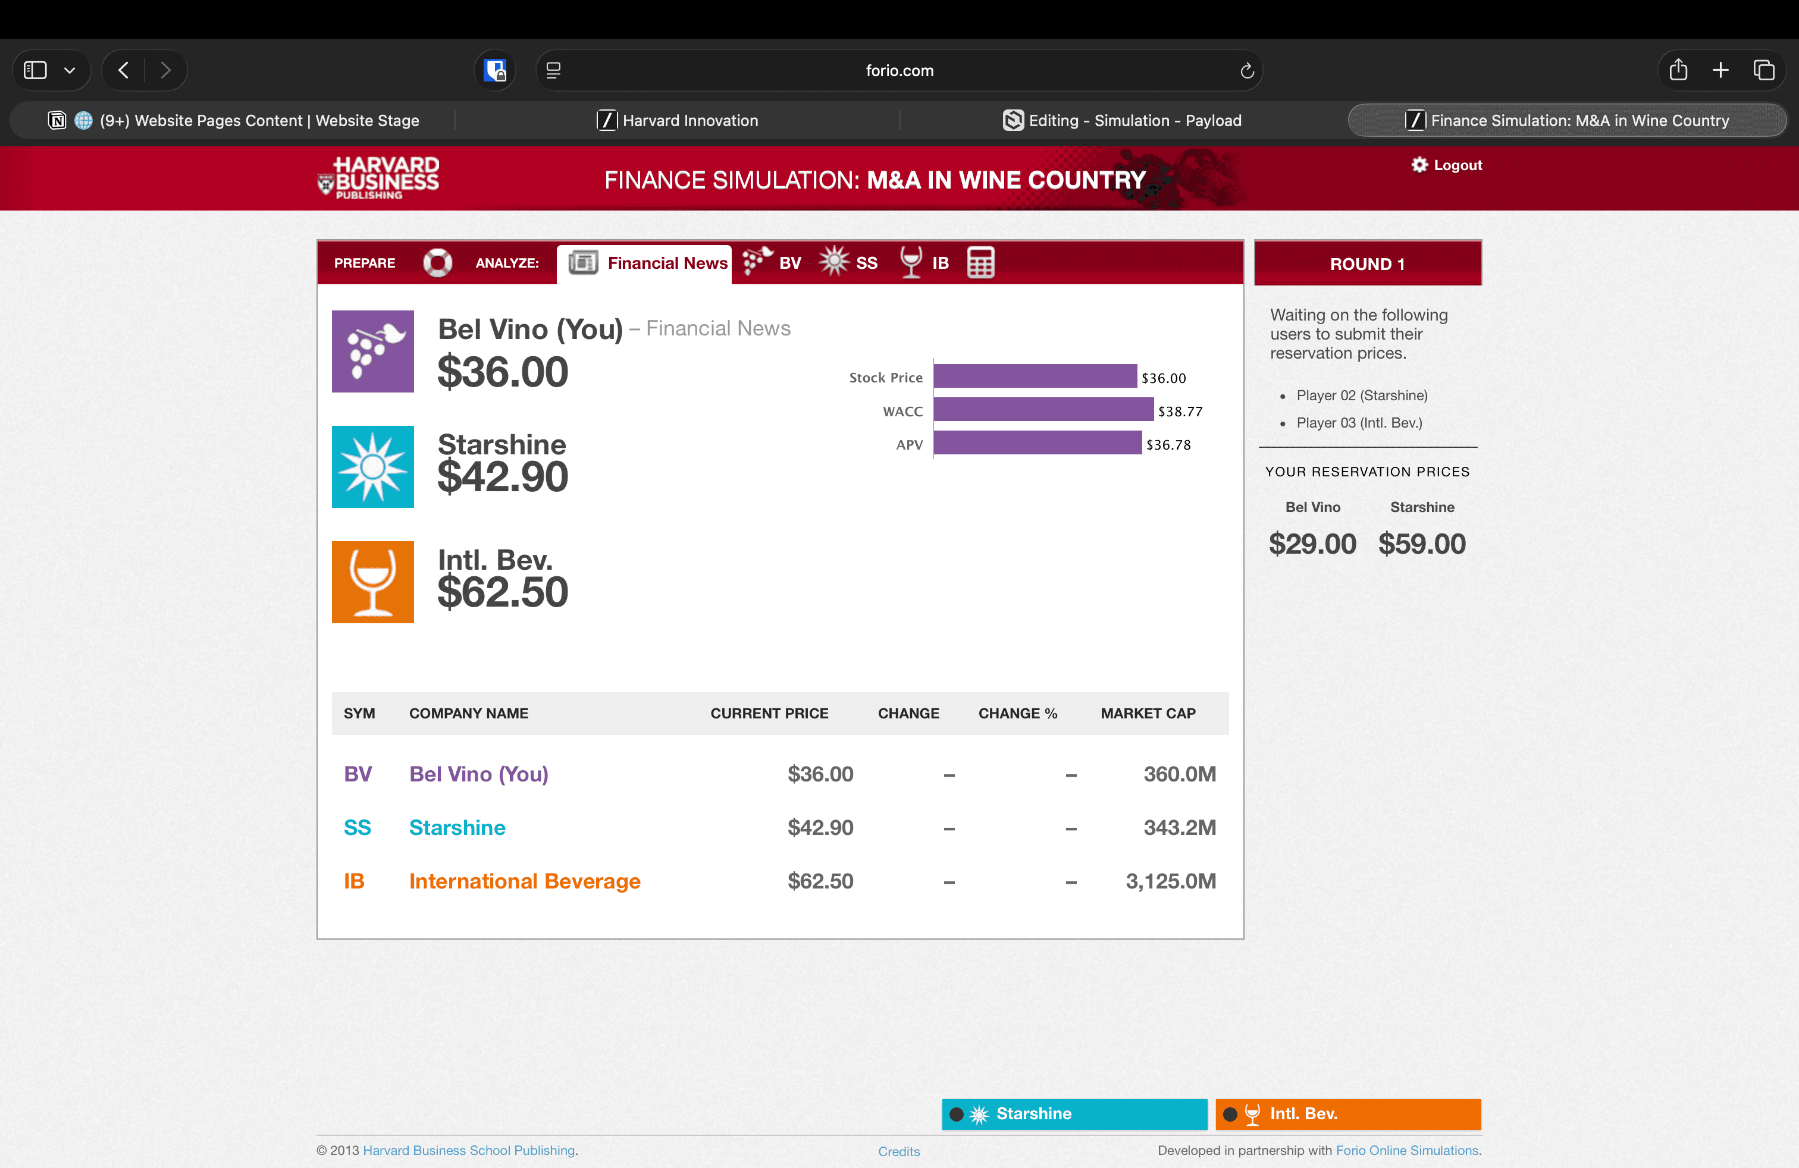Click the Safari share icon
1799x1168 pixels.
tap(1678, 70)
